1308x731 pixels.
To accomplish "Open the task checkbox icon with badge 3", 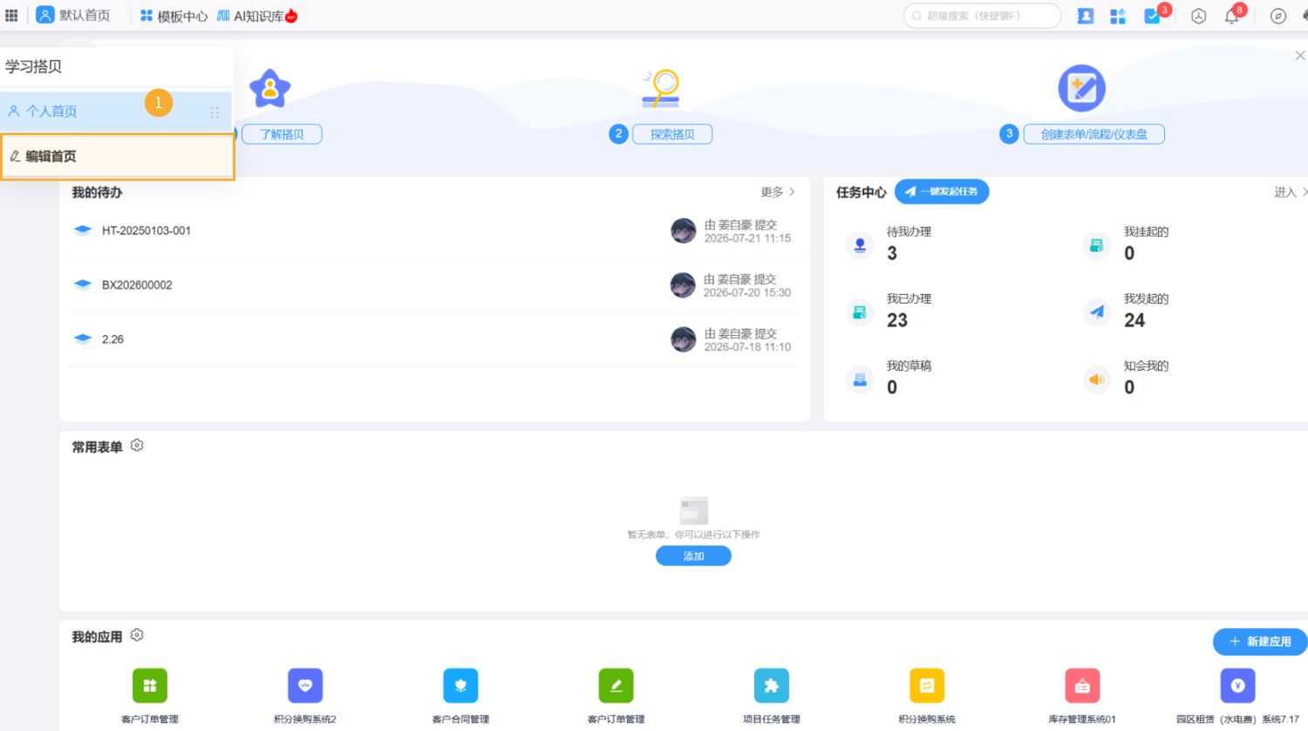I will [x=1153, y=16].
